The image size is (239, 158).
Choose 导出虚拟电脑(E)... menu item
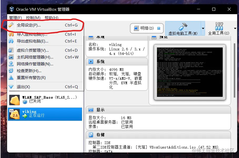(45, 41)
